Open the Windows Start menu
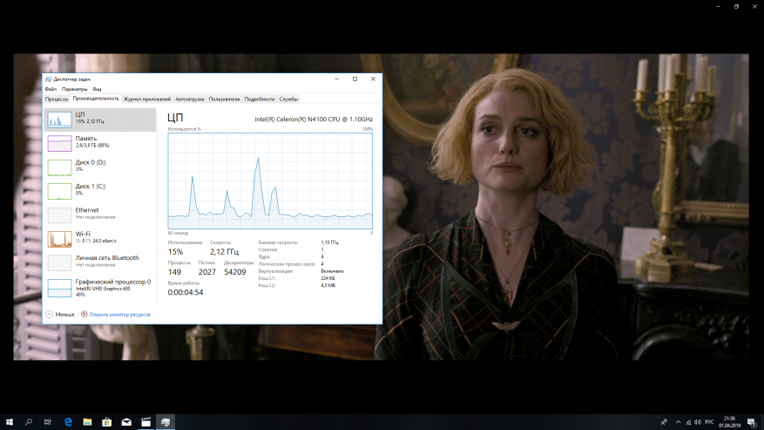Screen dimensions: 764x430 point(10,421)
